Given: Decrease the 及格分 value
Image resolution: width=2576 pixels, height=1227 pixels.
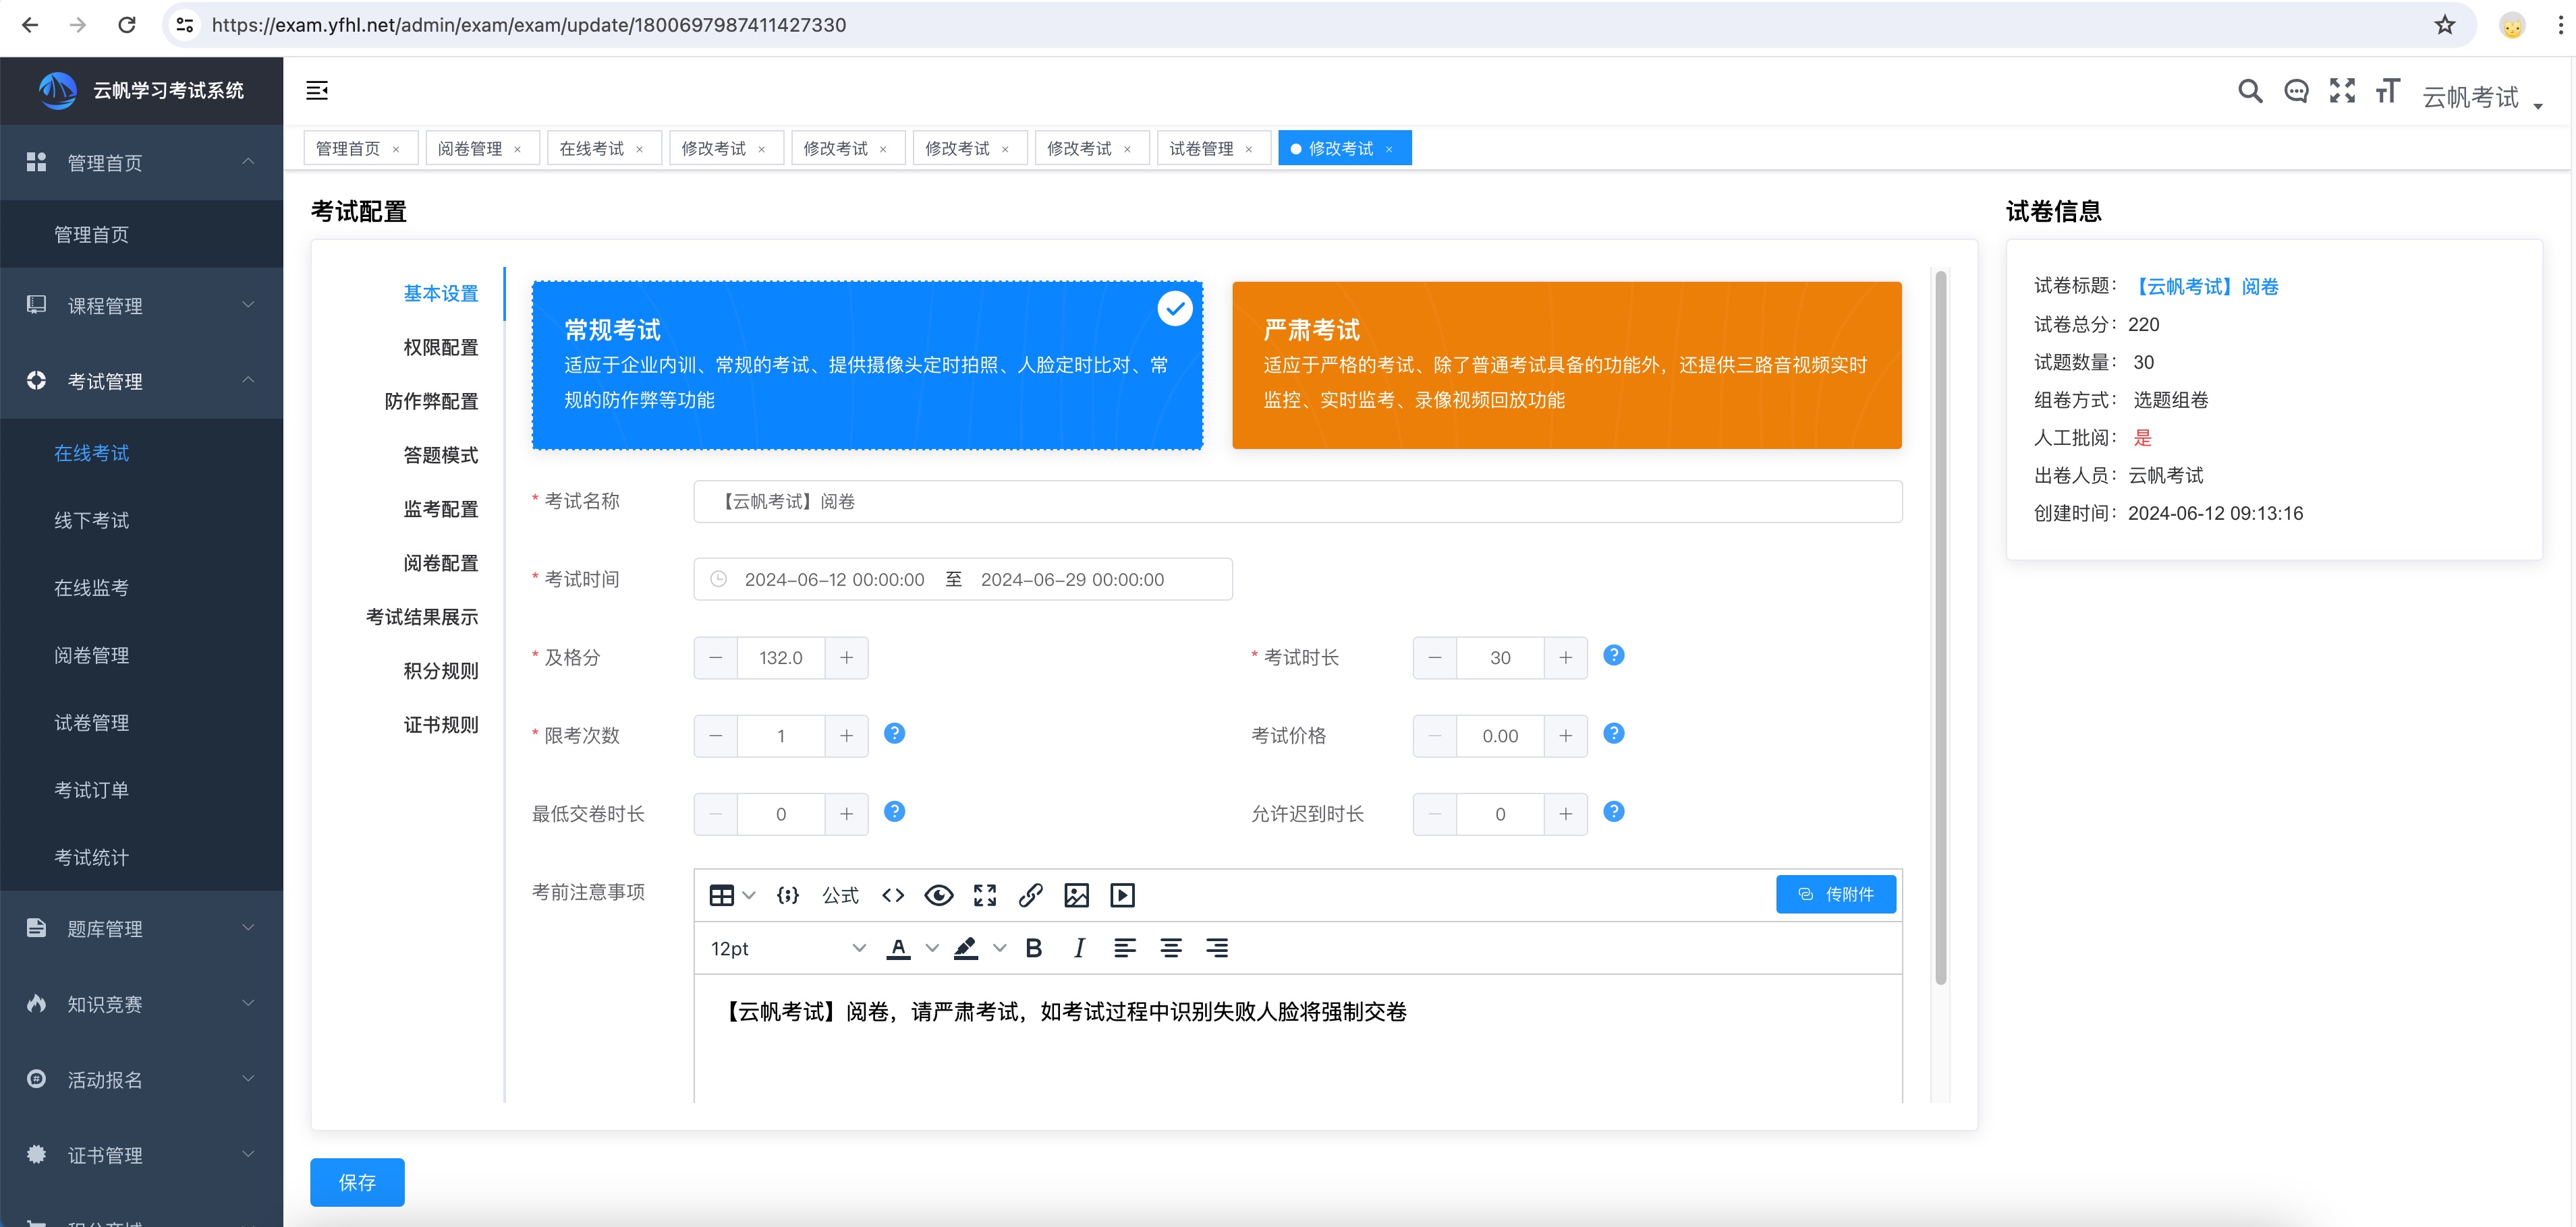Looking at the screenshot, I should (x=716, y=657).
